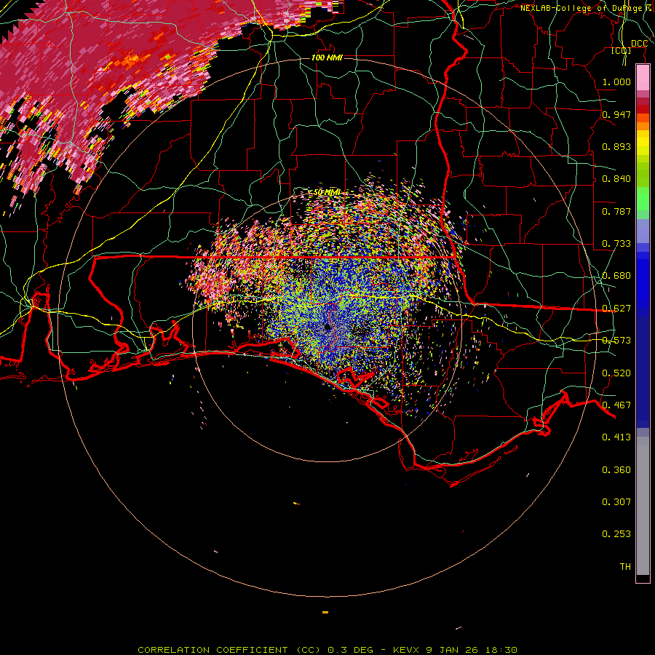Click the TH threshold label
Image resolution: width=655 pixels, height=655 pixels.
[625, 567]
